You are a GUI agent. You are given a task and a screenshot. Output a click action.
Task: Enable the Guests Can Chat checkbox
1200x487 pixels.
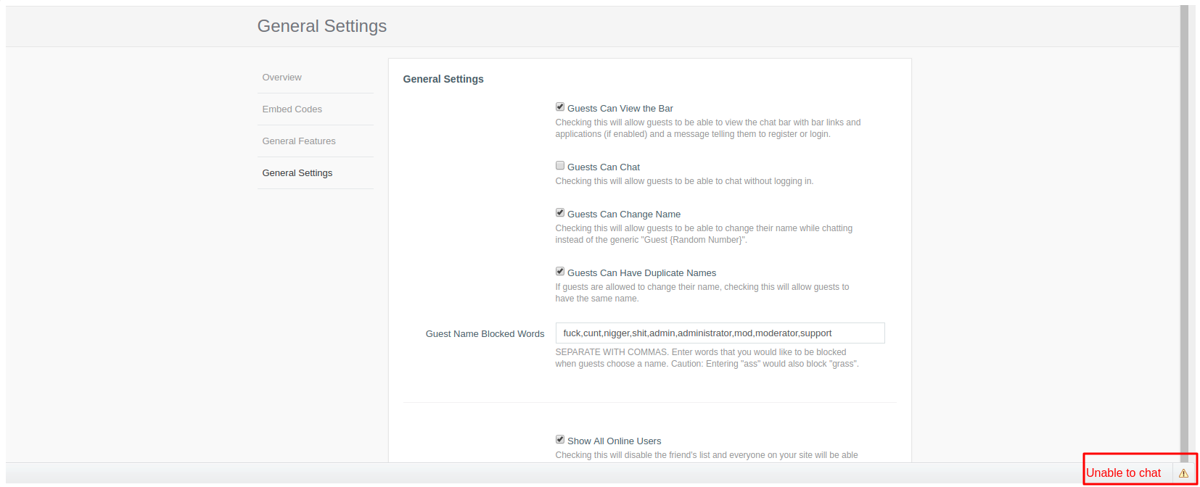pos(560,166)
